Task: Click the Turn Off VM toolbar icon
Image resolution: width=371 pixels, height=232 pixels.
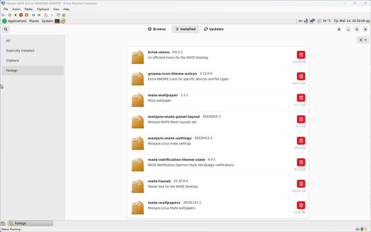Action: (x=16, y=15)
